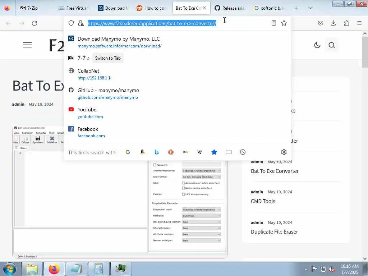Search history via the clock icon
Screen dimensions: 368x276
point(243,152)
